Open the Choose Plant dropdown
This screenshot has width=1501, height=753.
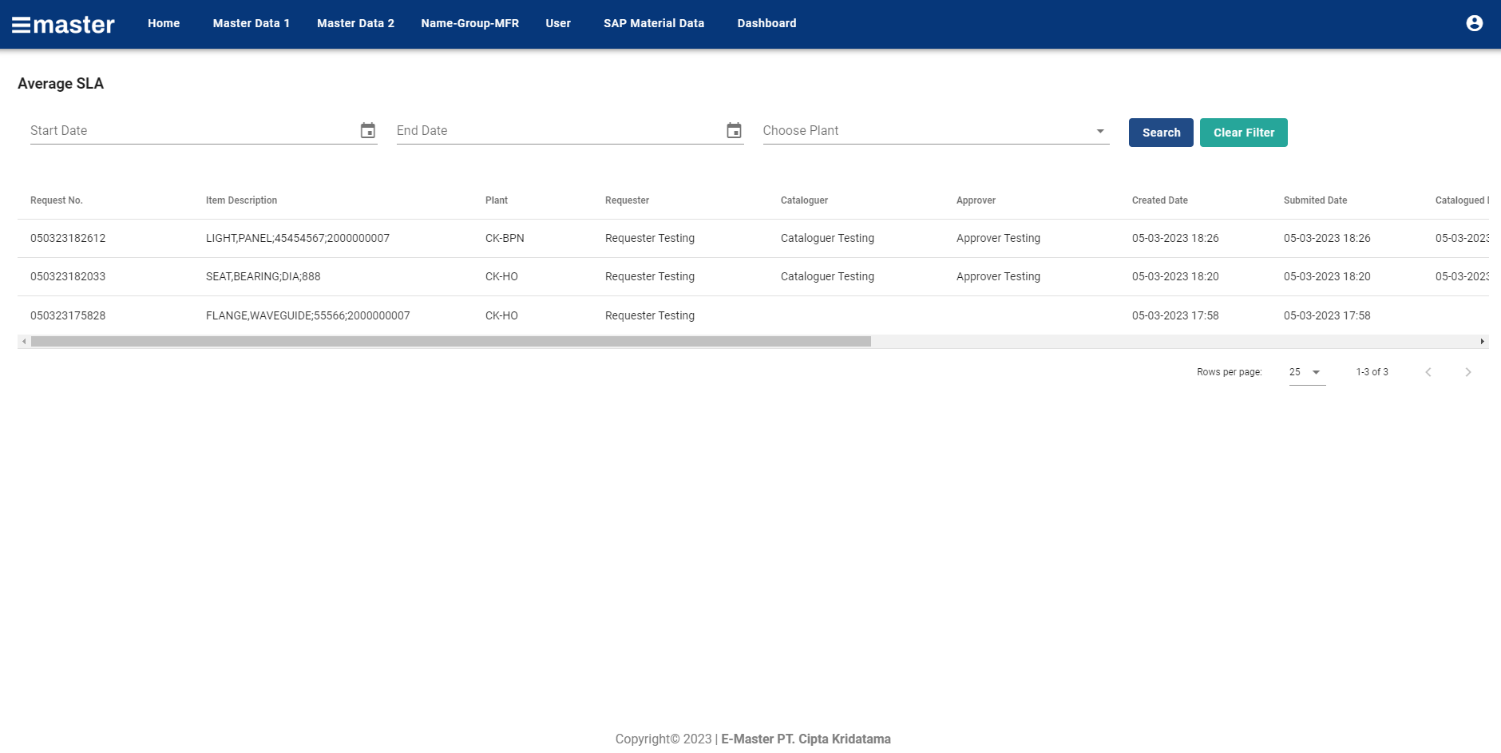[1100, 130]
